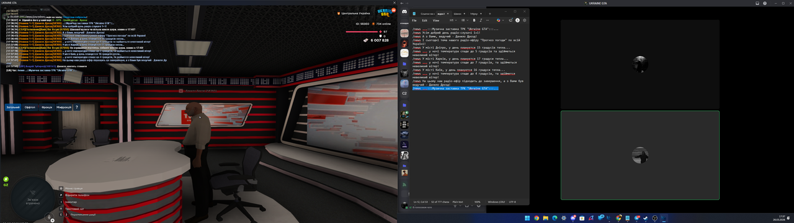Open File Explorer from taskbar

tap(546, 218)
